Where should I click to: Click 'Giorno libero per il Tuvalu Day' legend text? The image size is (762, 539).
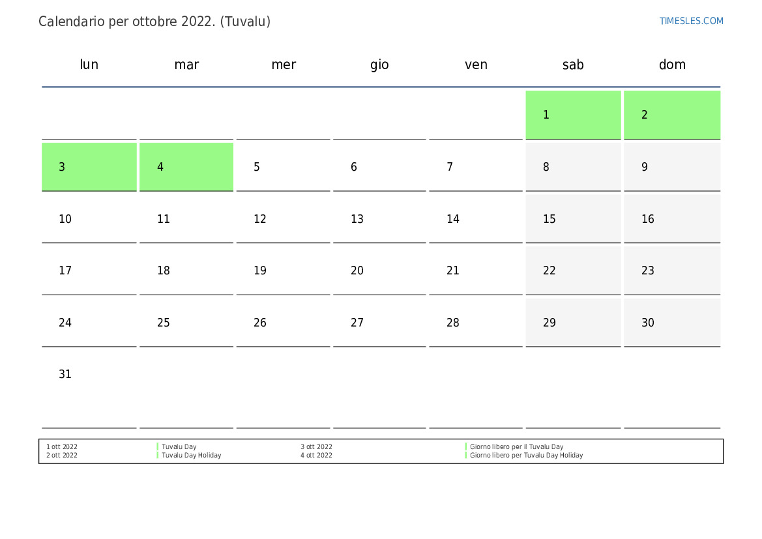[x=516, y=447]
